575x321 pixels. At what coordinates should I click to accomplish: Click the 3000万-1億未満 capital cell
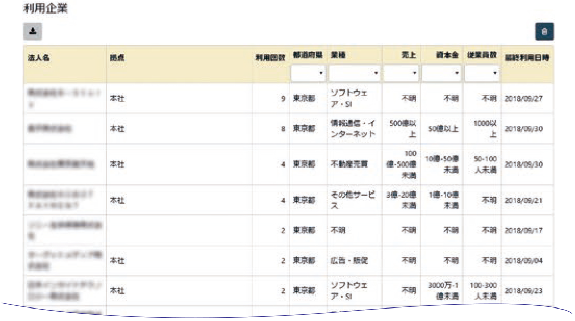coord(441,291)
